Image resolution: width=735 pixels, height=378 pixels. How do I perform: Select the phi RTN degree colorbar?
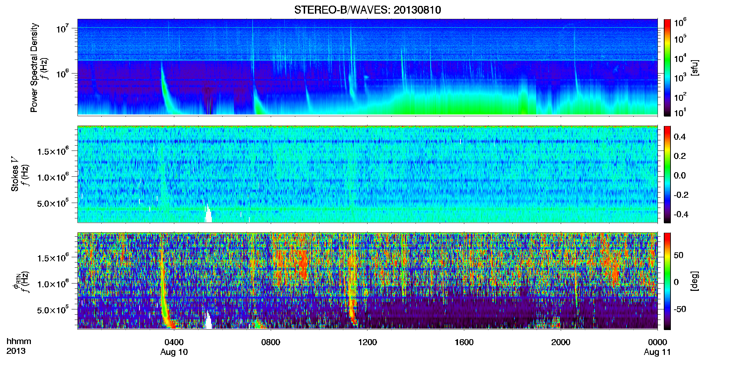point(667,281)
